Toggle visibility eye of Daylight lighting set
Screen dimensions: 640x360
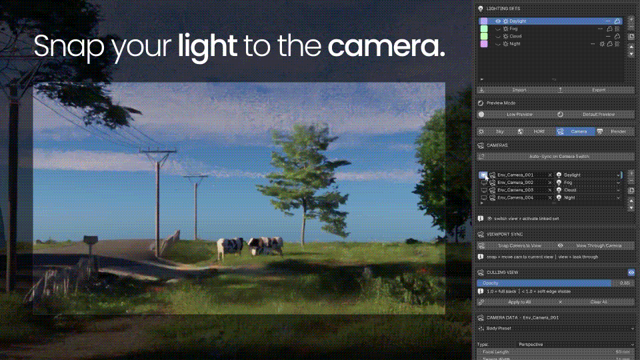[x=498, y=21]
